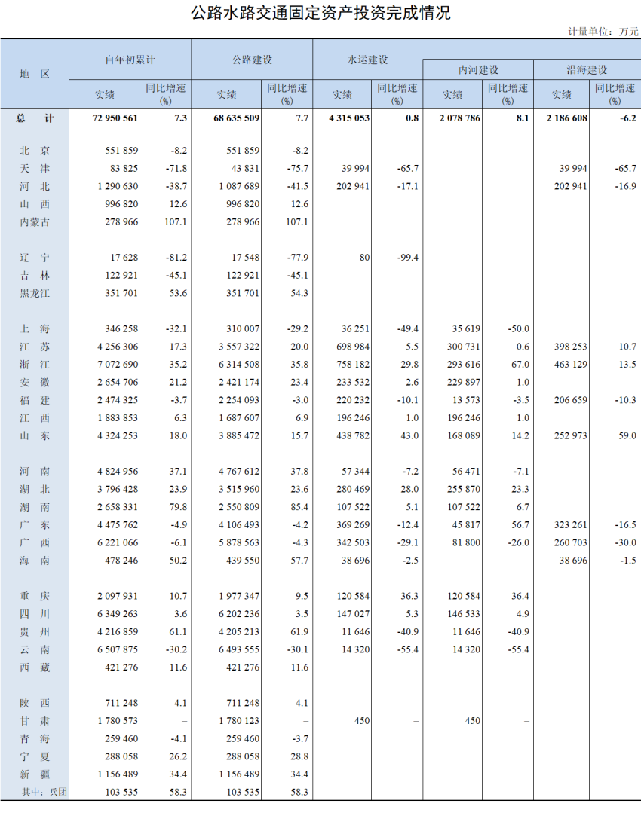Image resolution: width=641 pixels, height=837 pixels.
Task: Click the 西藏 row label
Action: pos(35,667)
